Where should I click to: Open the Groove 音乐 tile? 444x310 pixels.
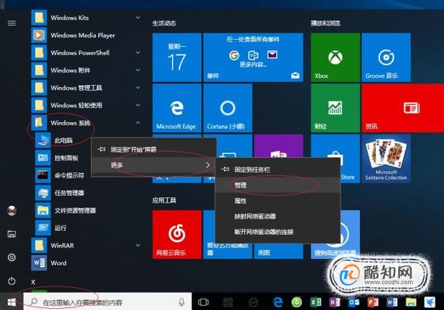pos(386,57)
